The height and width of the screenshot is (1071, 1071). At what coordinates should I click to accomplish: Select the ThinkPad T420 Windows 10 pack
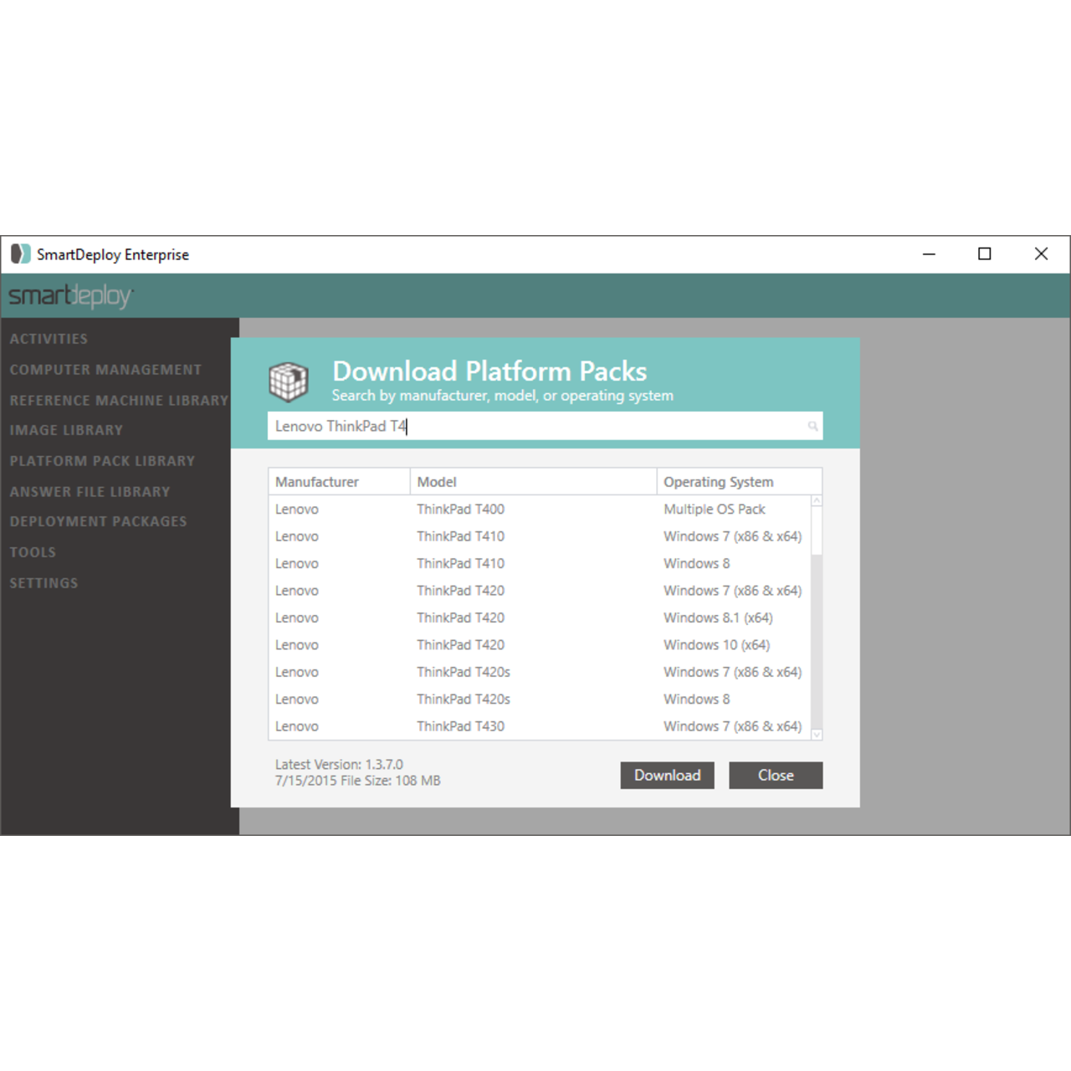pyautogui.click(x=544, y=644)
